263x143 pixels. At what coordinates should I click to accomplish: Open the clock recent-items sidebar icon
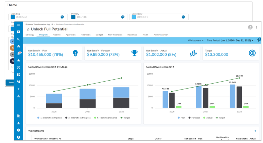pyautogui.click(x=19, y=68)
